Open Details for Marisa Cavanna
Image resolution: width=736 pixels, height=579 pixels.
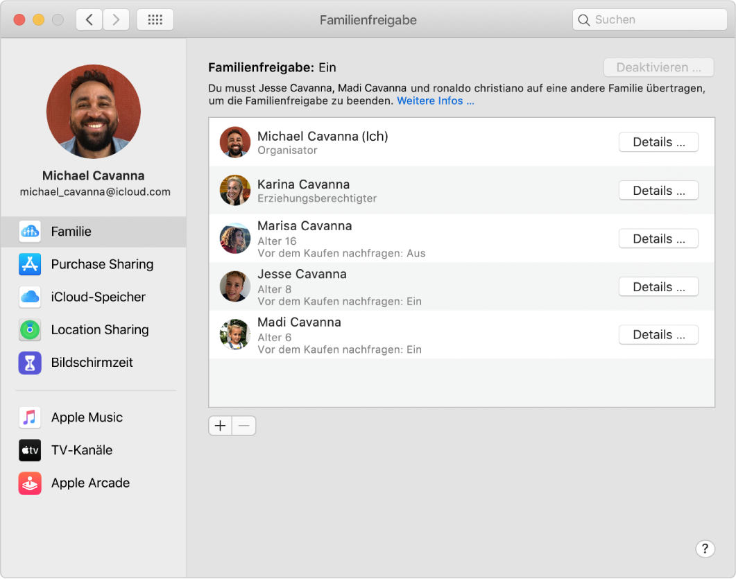[658, 239]
